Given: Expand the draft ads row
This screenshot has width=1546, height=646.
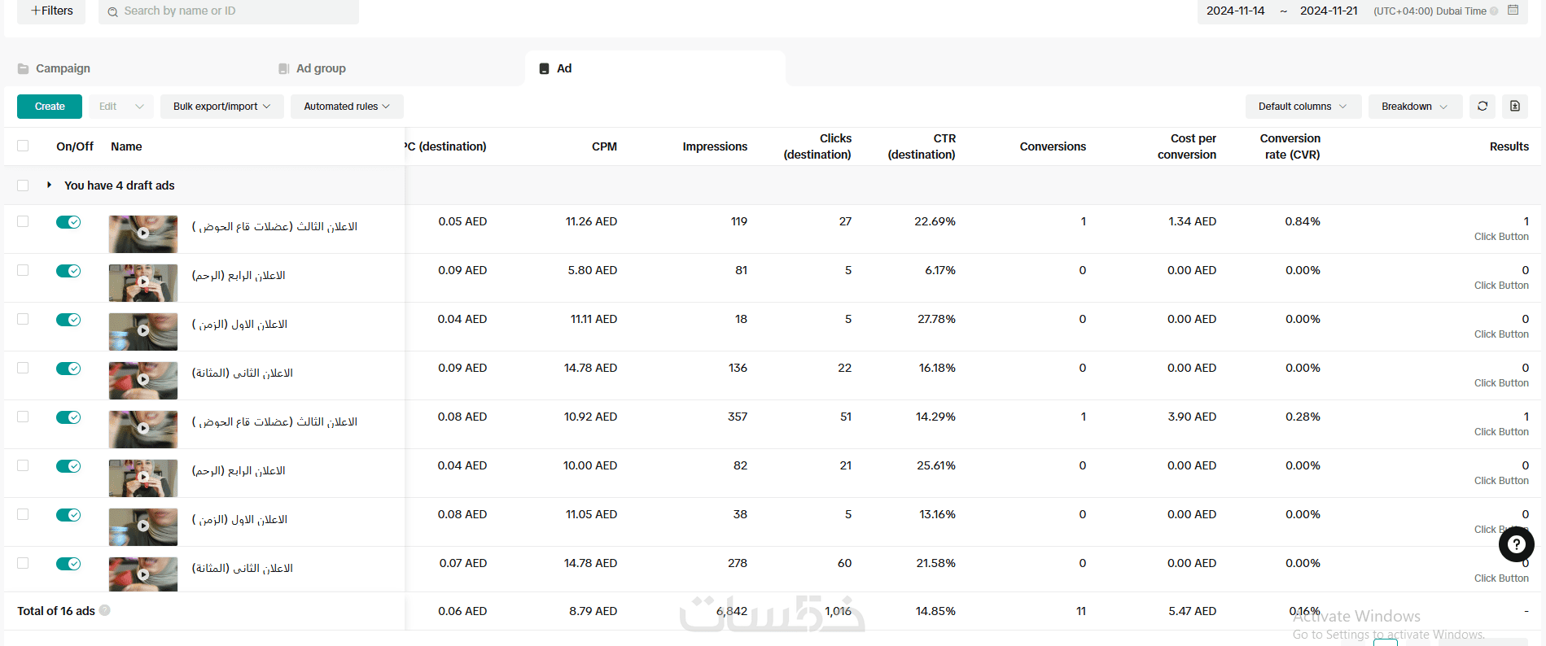Looking at the screenshot, I should 50,186.
